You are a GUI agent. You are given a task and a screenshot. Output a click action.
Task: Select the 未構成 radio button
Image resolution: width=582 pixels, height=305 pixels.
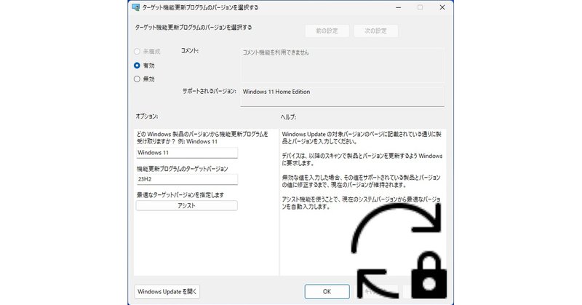point(137,52)
